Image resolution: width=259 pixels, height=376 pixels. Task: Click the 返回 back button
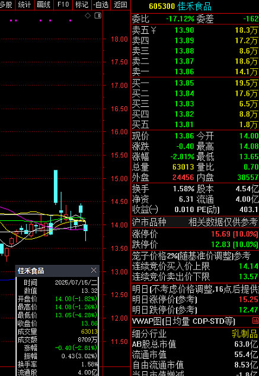120,5
